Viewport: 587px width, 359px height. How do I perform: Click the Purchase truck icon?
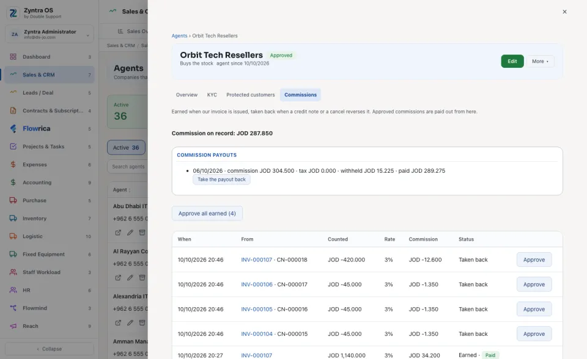[x=13, y=200]
